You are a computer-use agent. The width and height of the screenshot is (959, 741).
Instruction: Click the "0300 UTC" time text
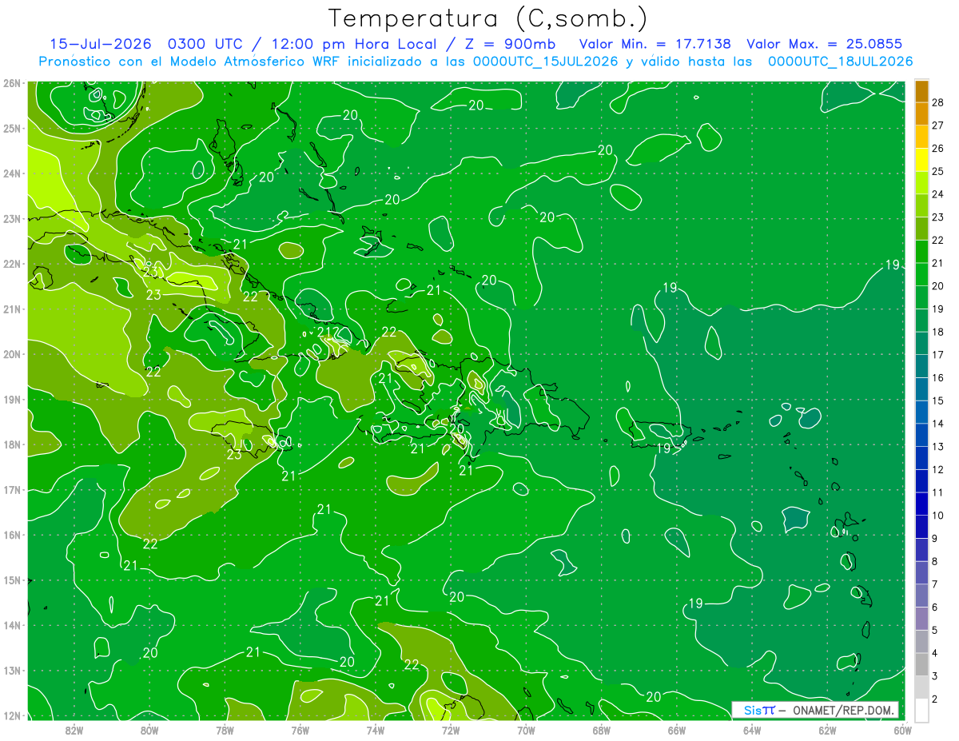(205, 44)
